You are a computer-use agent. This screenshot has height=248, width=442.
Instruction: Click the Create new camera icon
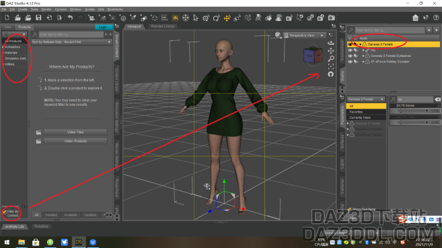tap(91, 18)
